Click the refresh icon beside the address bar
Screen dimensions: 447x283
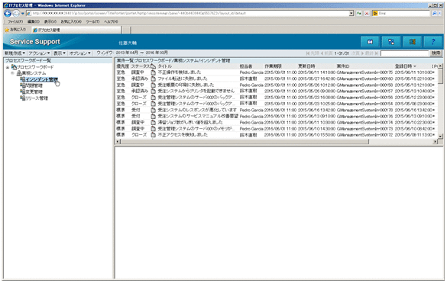pos(359,14)
